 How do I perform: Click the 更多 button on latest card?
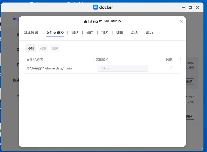click(190, 82)
